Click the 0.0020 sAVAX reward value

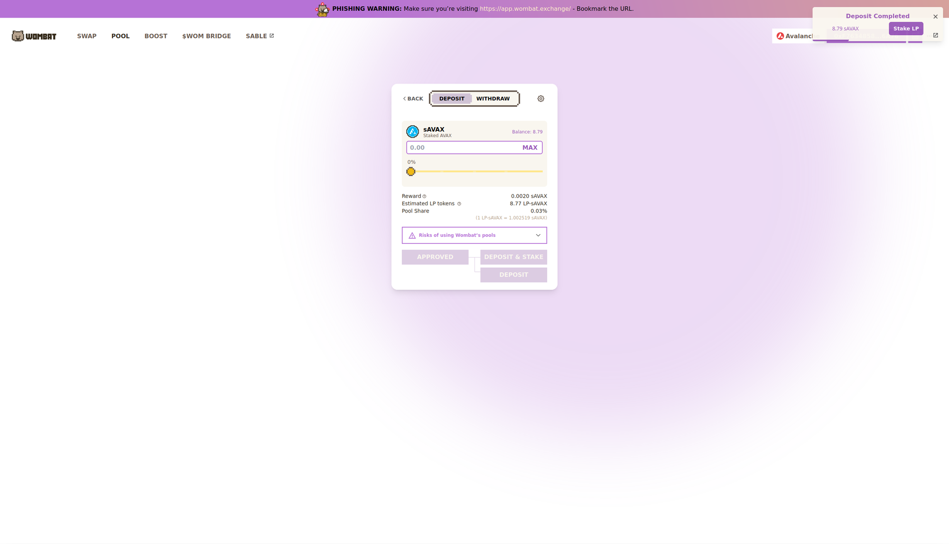coord(529,196)
